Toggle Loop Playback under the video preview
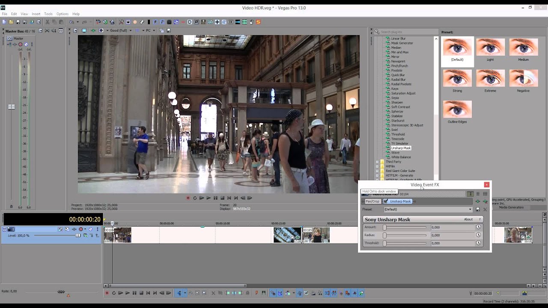Image resolution: width=548 pixels, height=308 pixels. tap(195, 198)
